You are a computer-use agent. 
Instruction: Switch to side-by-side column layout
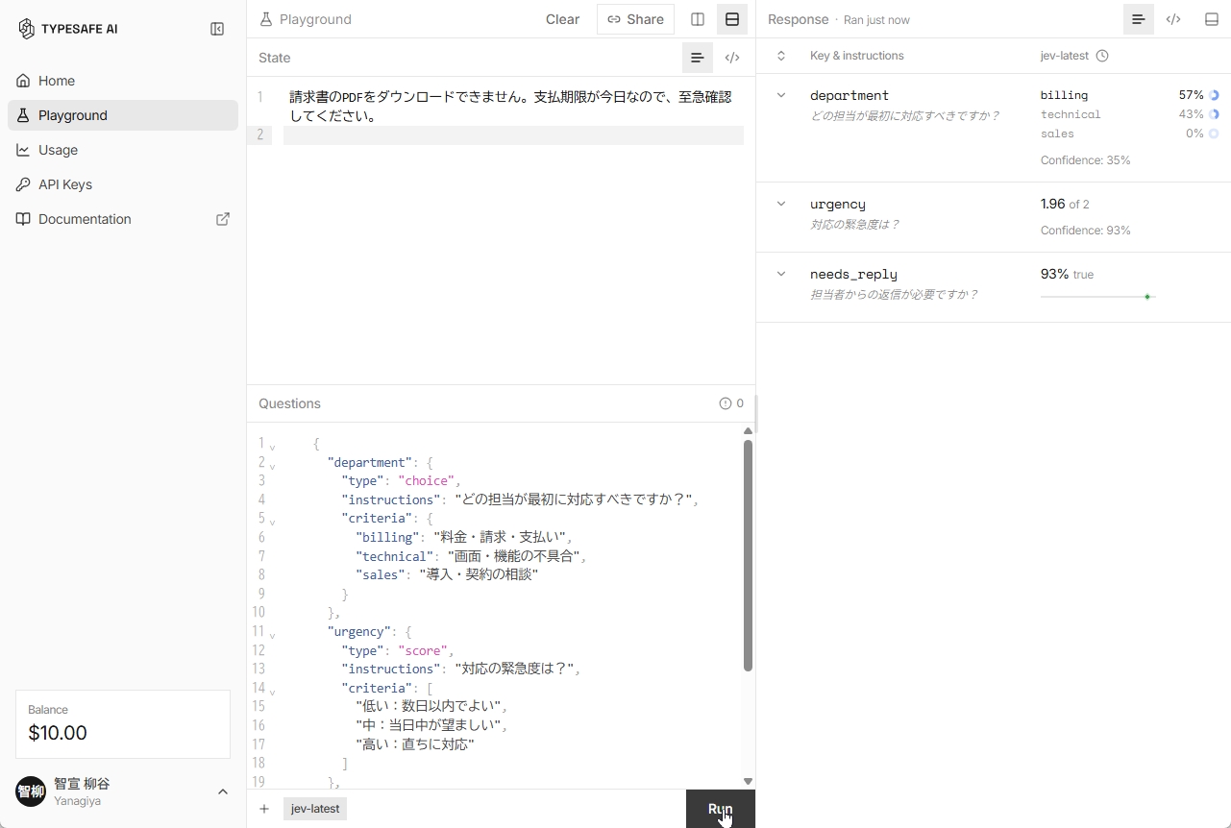point(698,19)
